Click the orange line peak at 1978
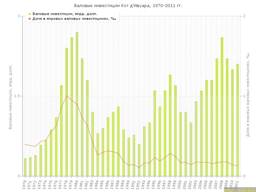The height and width of the screenshot is (192, 256). tap(67, 96)
